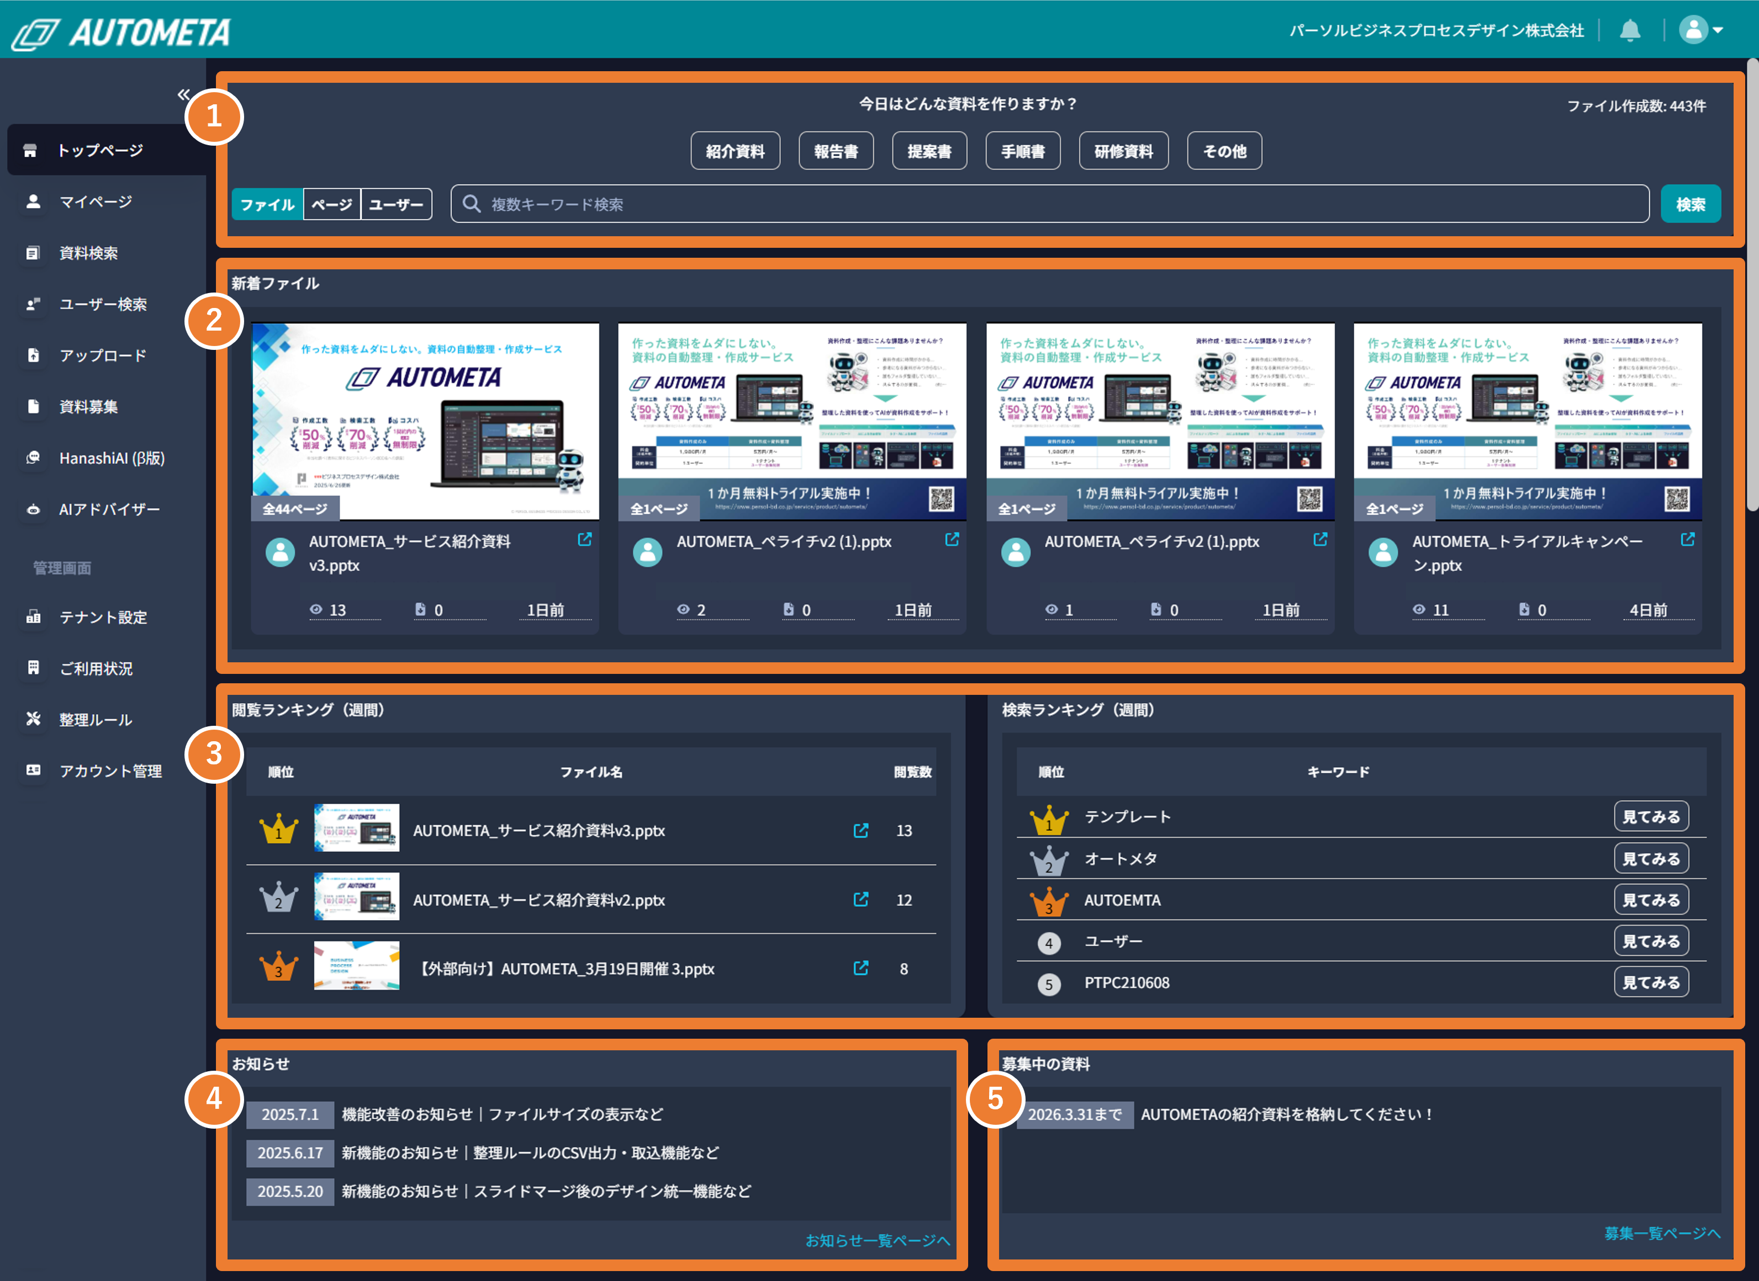Choose the 提案書 document type button
The width and height of the screenshot is (1759, 1281).
click(929, 151)
